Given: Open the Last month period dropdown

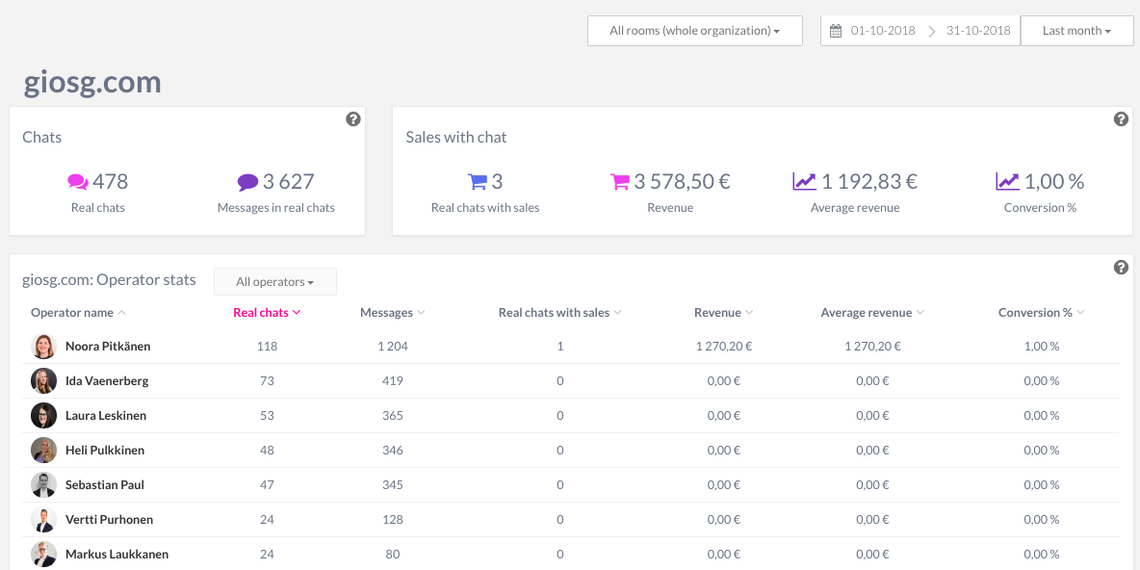Looking at the screenshot, I should pos(1076,31).
